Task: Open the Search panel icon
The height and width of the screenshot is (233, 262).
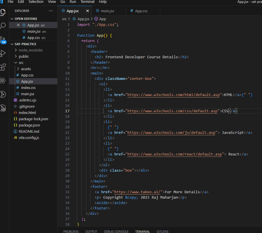Action: click(3, 26)
